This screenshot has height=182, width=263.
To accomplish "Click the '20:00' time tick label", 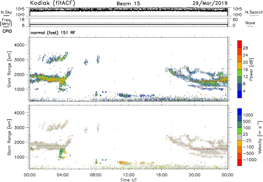I will [194, 175].
